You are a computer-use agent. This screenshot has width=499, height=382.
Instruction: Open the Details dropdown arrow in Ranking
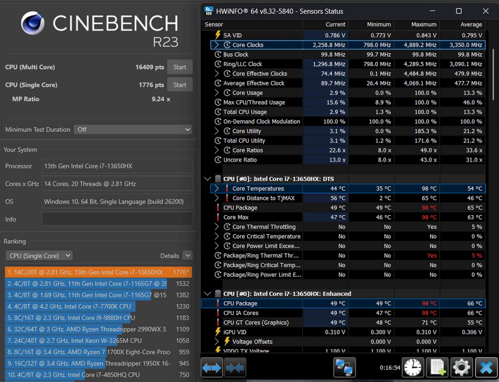pyautogui.click(x=188, y=256)
